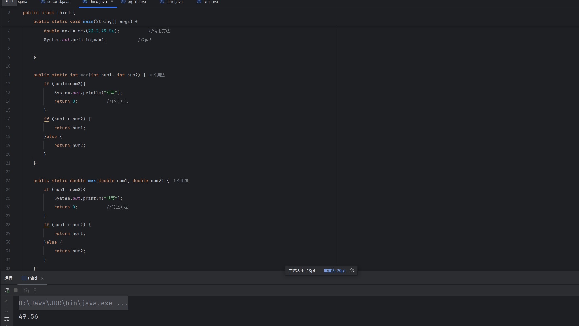Viewport: 579px width, 326px height.
Task: Show usages hint '1 个用法'
Action: pos(181,181)
